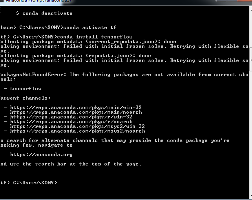Click the pkgs/main/win-32 channel URL
Image resolution: width=252 pixels, height=200 pixels.
pos(76,107)
